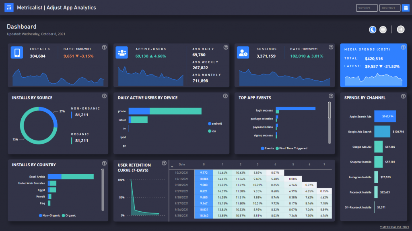
Task: Select the Apple Search Ads spend bar
Action: [385, 116]
